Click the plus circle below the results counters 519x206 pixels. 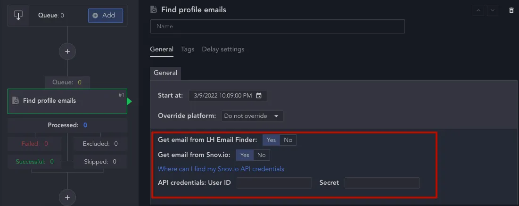[x=67, y=198]
